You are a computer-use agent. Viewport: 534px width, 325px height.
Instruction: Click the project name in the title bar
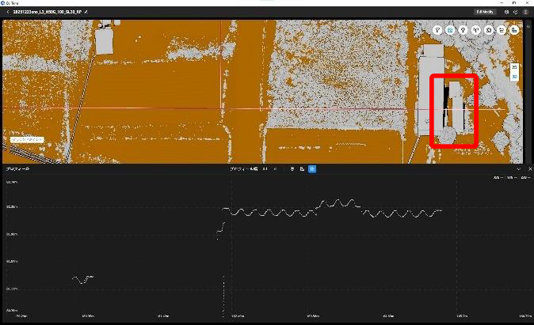pyautogui.click(x=48, y=12)
